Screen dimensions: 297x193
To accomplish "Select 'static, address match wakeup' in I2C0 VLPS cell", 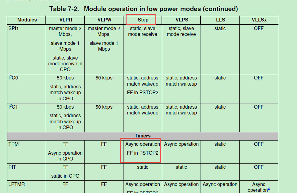I will 181,81.
